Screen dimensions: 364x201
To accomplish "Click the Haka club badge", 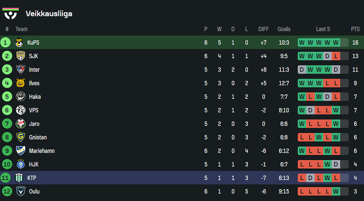I will 20,97.
